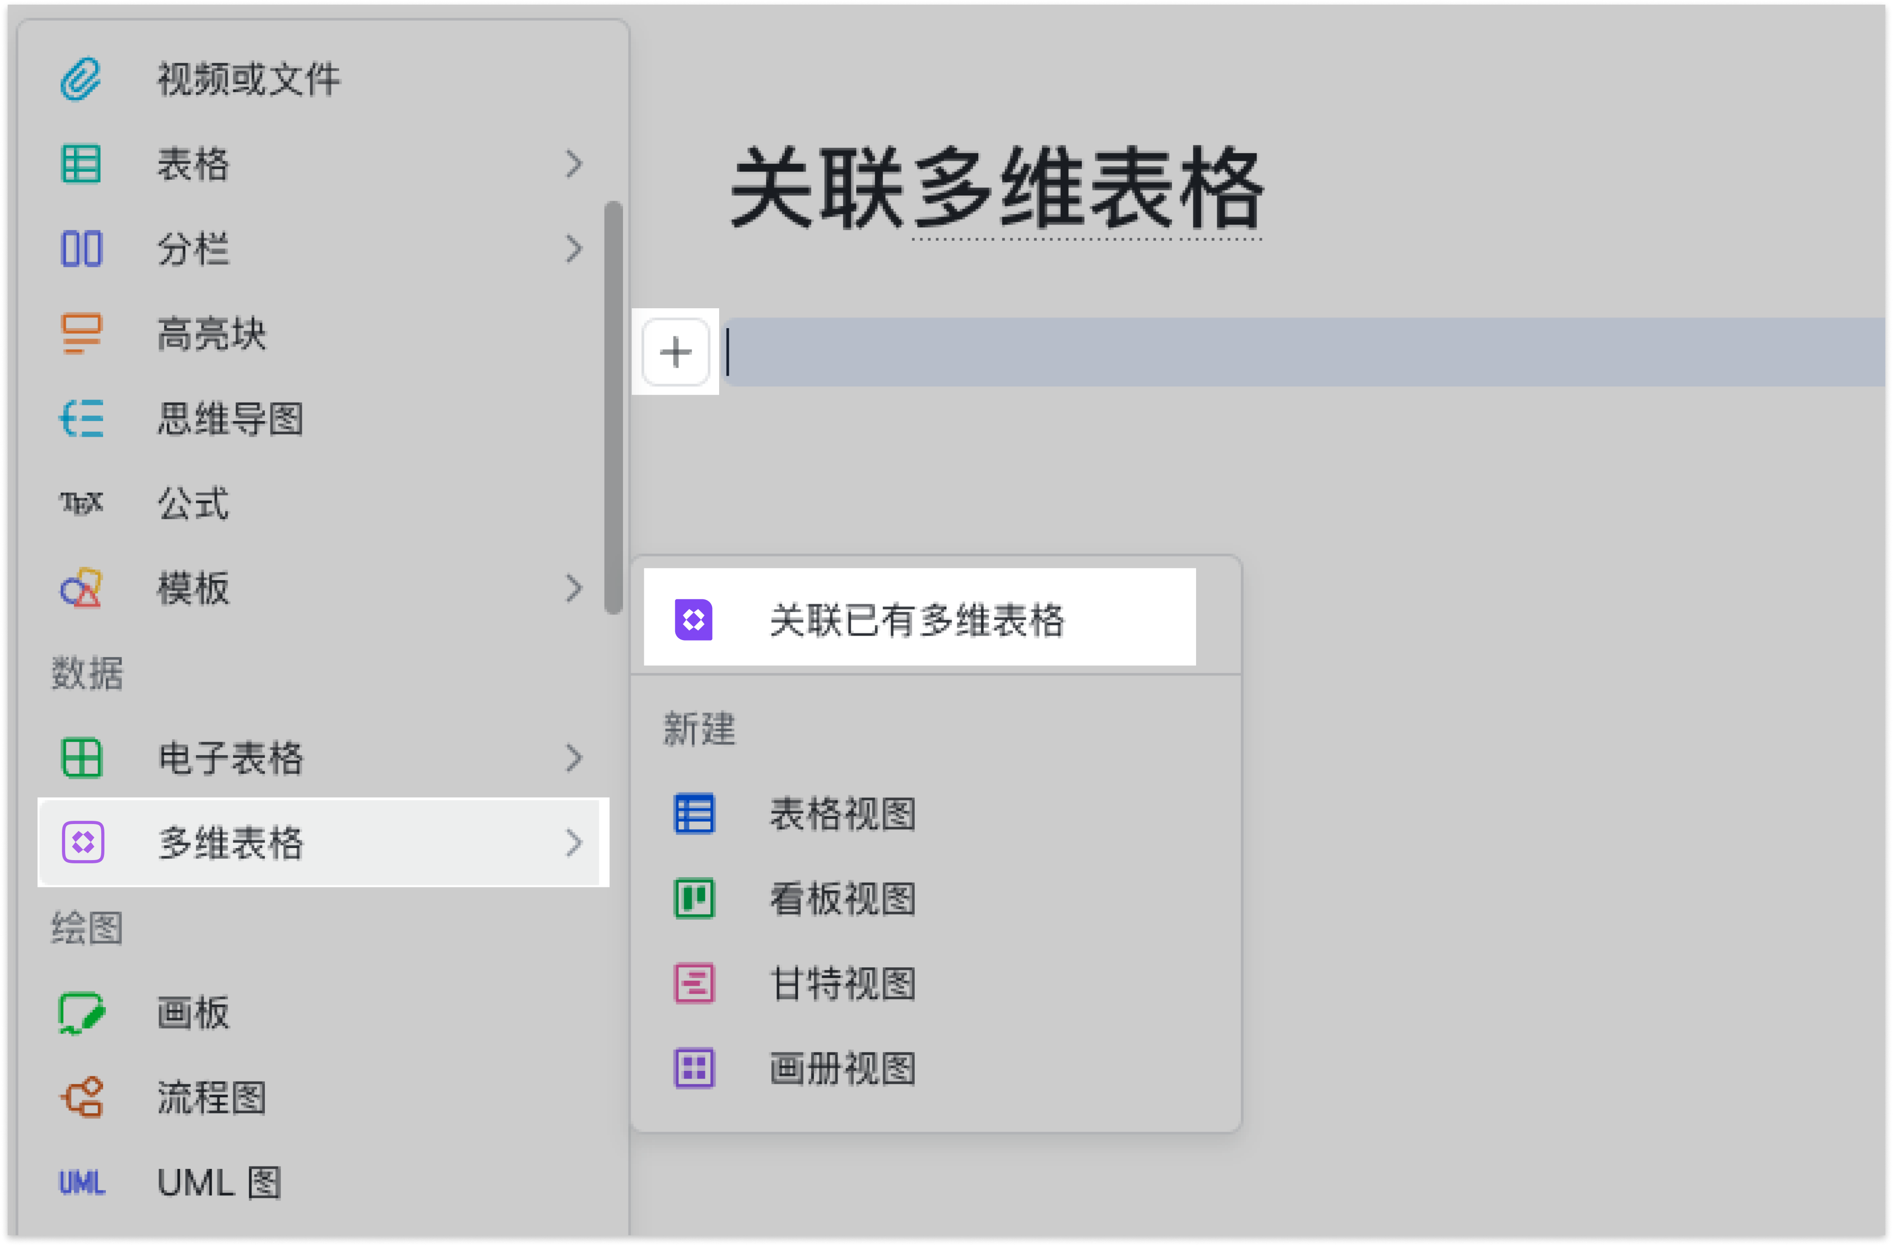Expand the 分栏 submenu chevron
1893x1246 pixels.
point(574,249)
